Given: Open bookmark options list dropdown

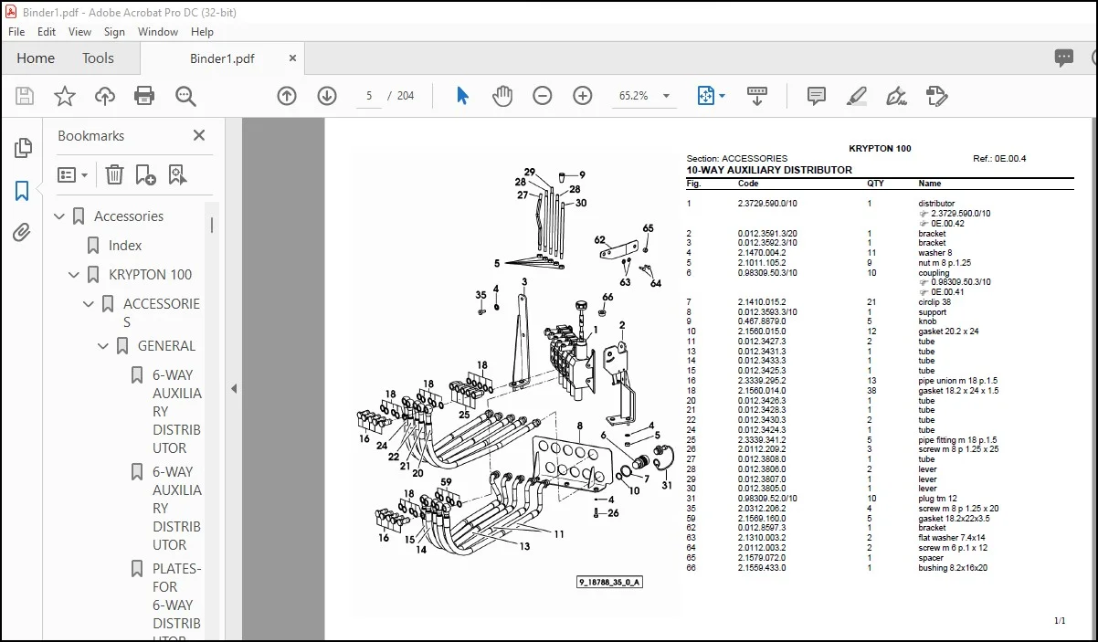Looking at the screenshot, I should (x=73, y=174).
